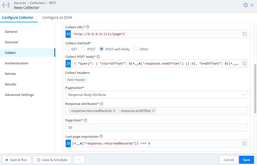Open the Pagination dropdown
Viewport: 257px width, 165px height.
point(156,95)
